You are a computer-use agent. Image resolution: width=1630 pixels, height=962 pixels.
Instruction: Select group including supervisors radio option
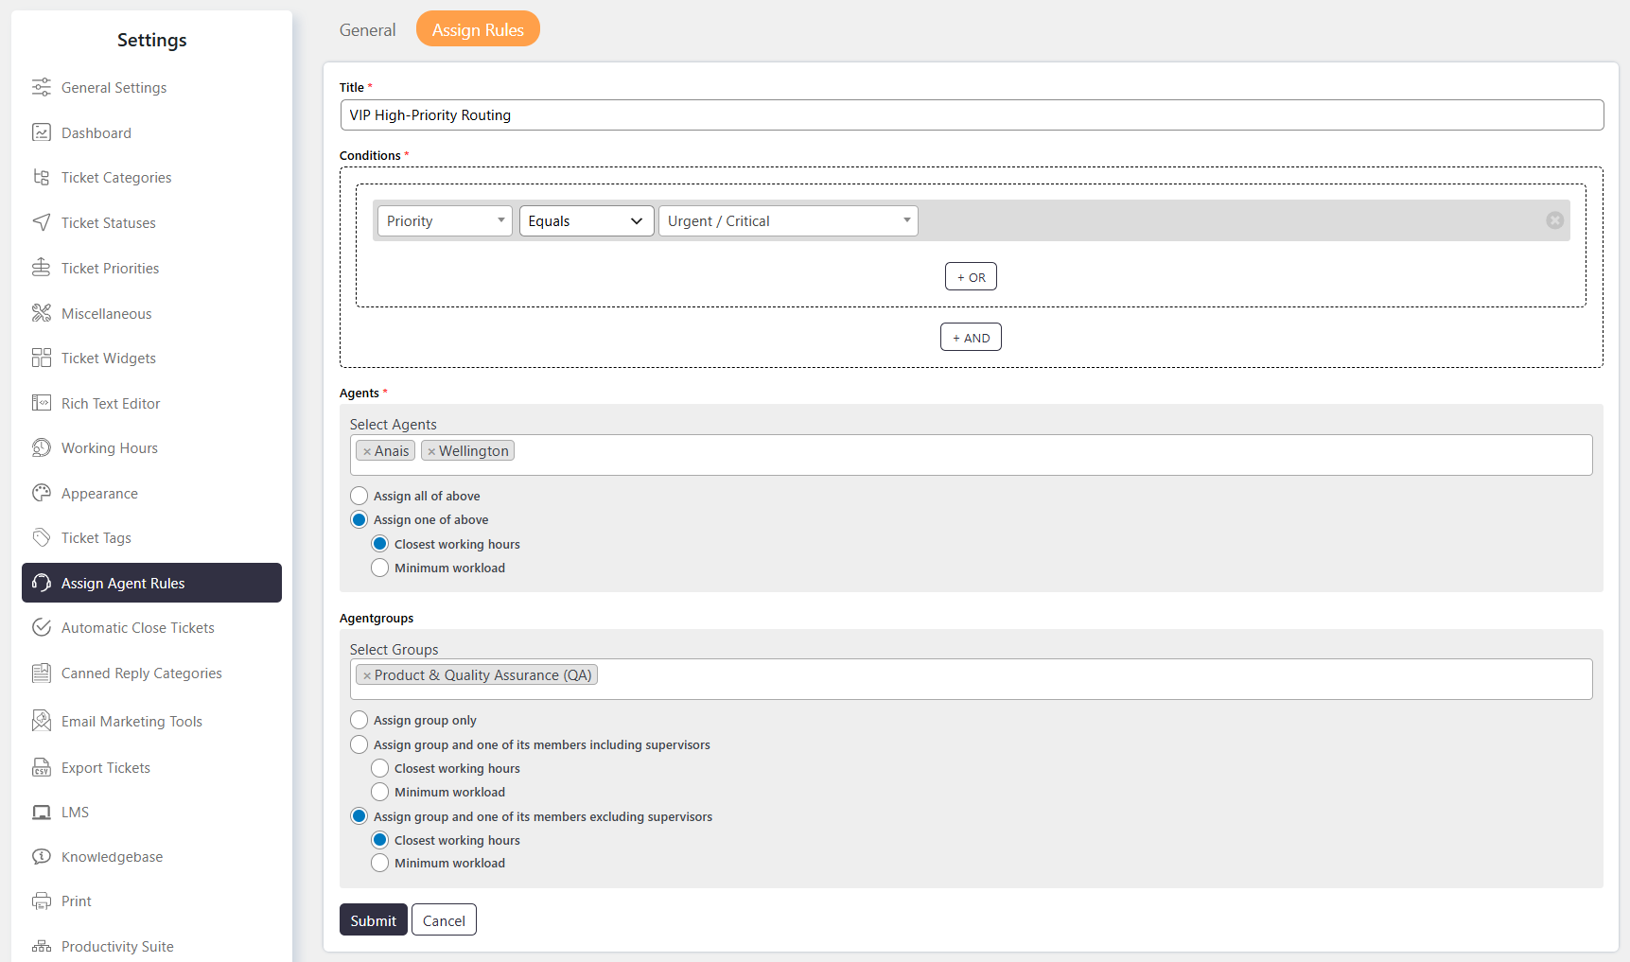[x=359, y=744]
